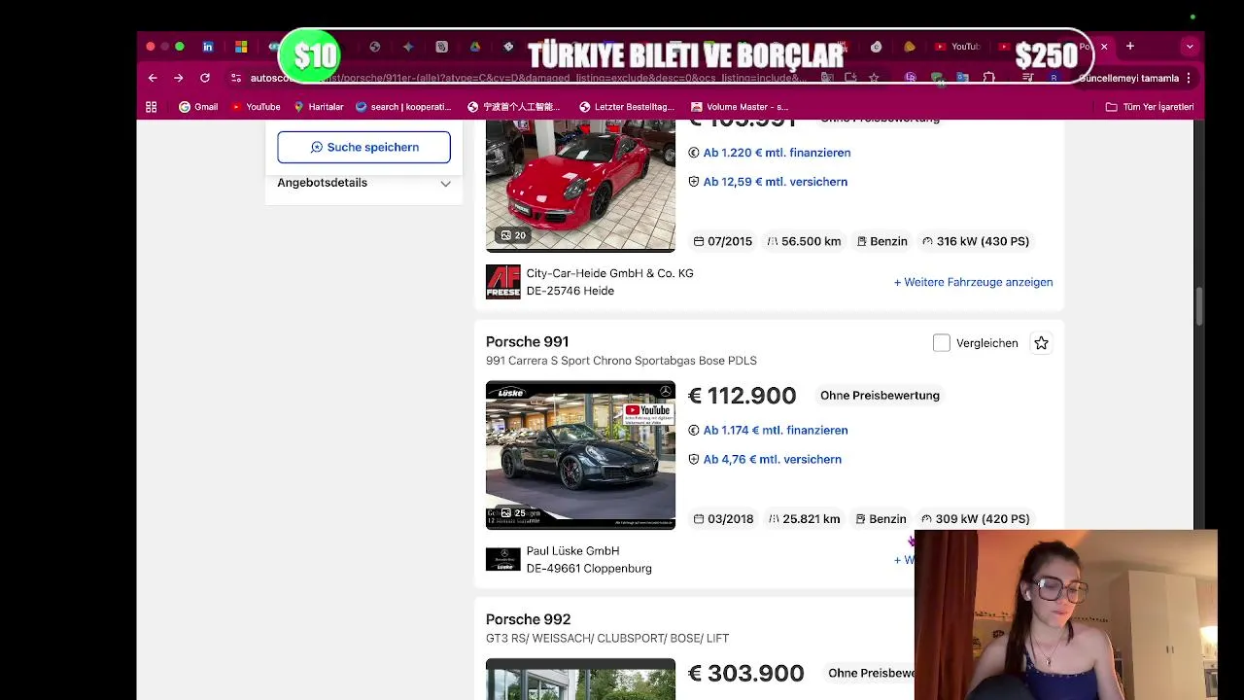The image size is (1244, 700).
Task: Open the Chinese-titled bookmark
Action: pyautogui.click(x=514, y=107)
